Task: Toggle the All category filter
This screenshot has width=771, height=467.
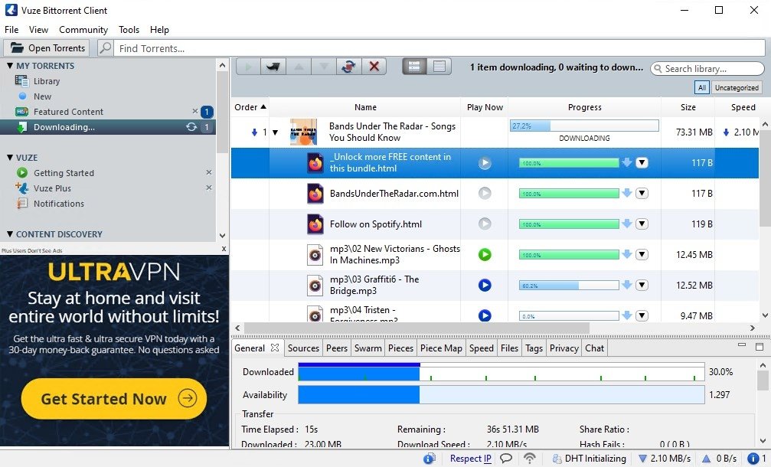Action: coord(701,87)
